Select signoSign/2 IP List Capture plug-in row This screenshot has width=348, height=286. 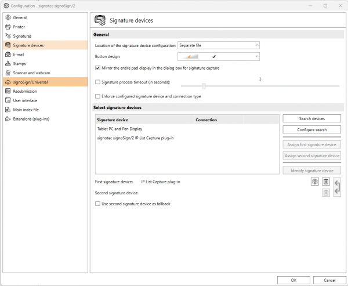click(187, 138)
